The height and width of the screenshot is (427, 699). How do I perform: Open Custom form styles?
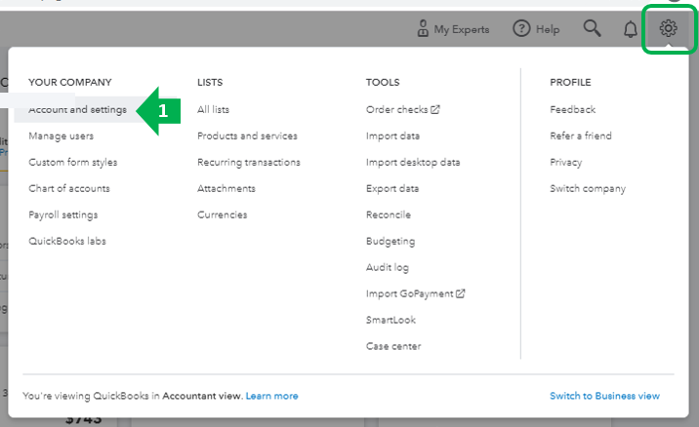coord(72,162)
